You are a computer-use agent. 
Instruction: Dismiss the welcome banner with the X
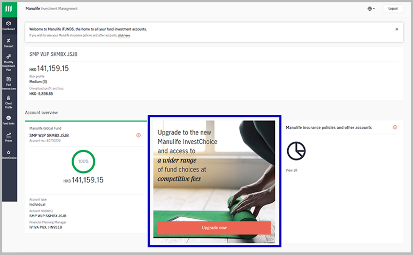397,29
